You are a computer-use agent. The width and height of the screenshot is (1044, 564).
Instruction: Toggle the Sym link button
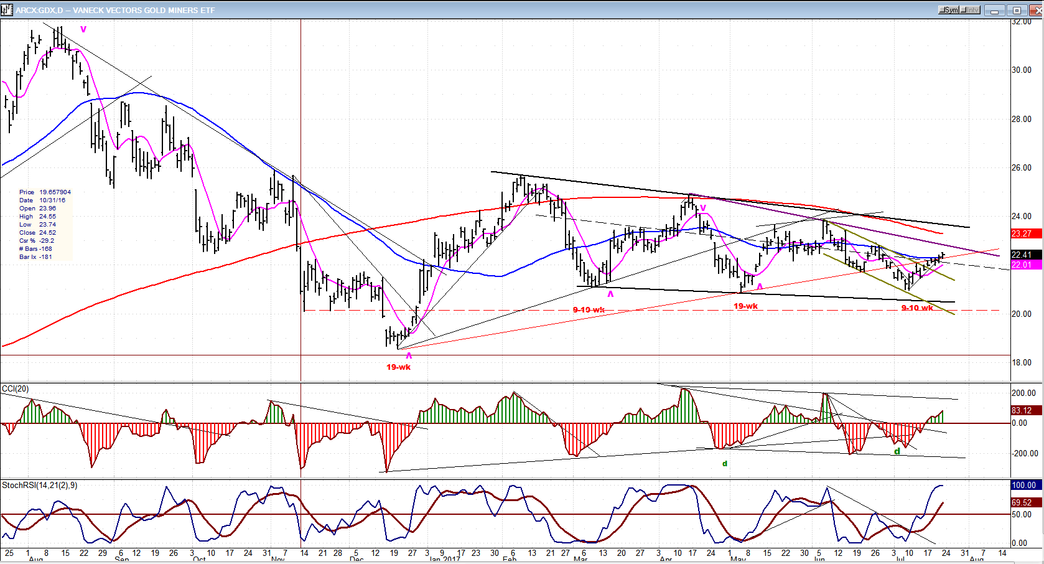(x=948, y=10)
